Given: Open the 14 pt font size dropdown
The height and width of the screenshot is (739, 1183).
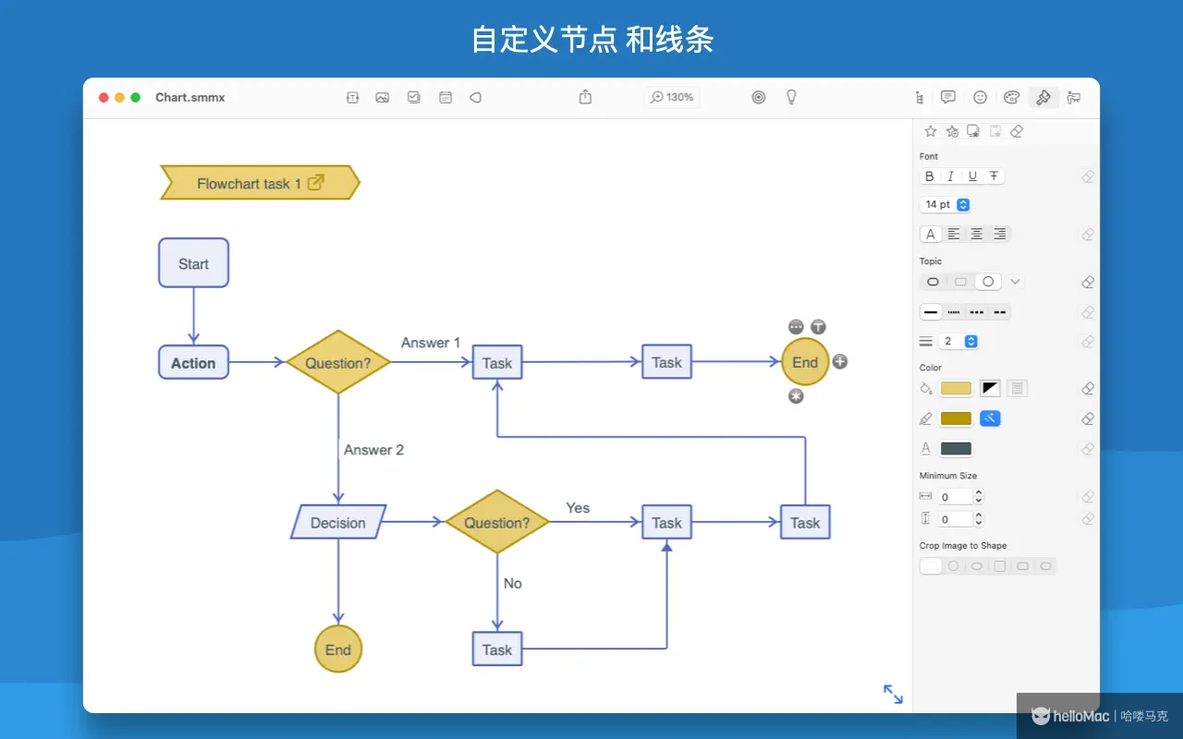Looking at the screenshot, I should tap(945, 204).
